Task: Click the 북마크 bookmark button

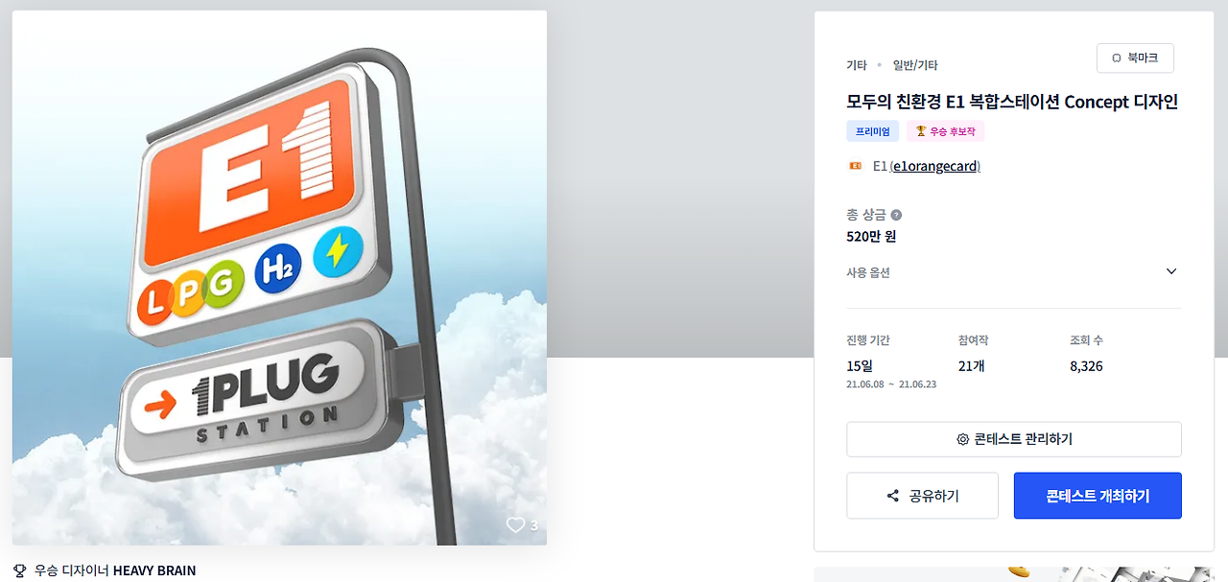Action: click(1135, 58)
